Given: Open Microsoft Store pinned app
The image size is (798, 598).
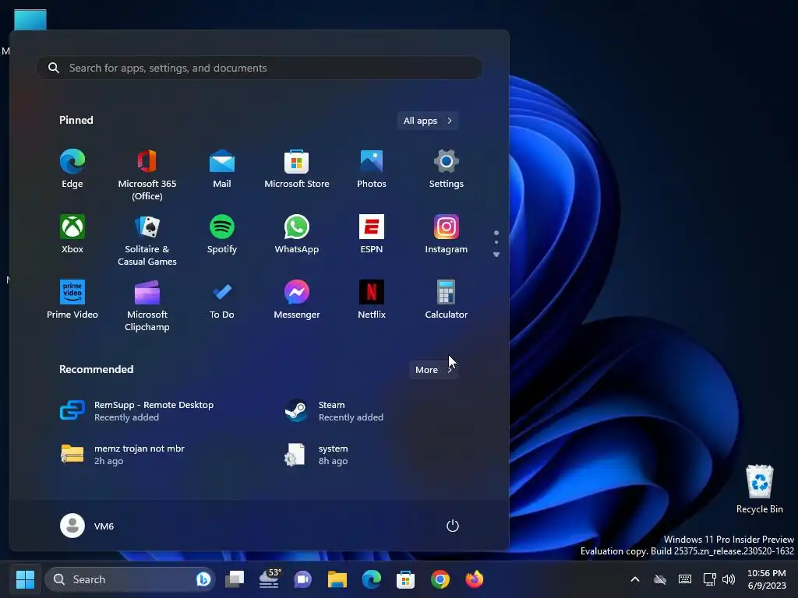Looking at the screenshot, I should coord(297,169).
